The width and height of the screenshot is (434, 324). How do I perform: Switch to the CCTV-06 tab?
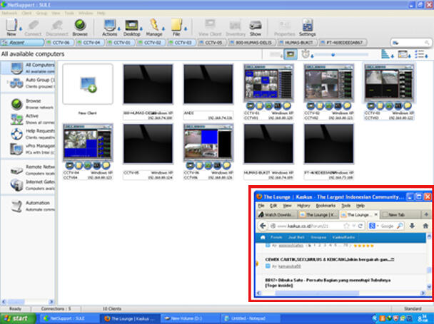coord(59,43)
